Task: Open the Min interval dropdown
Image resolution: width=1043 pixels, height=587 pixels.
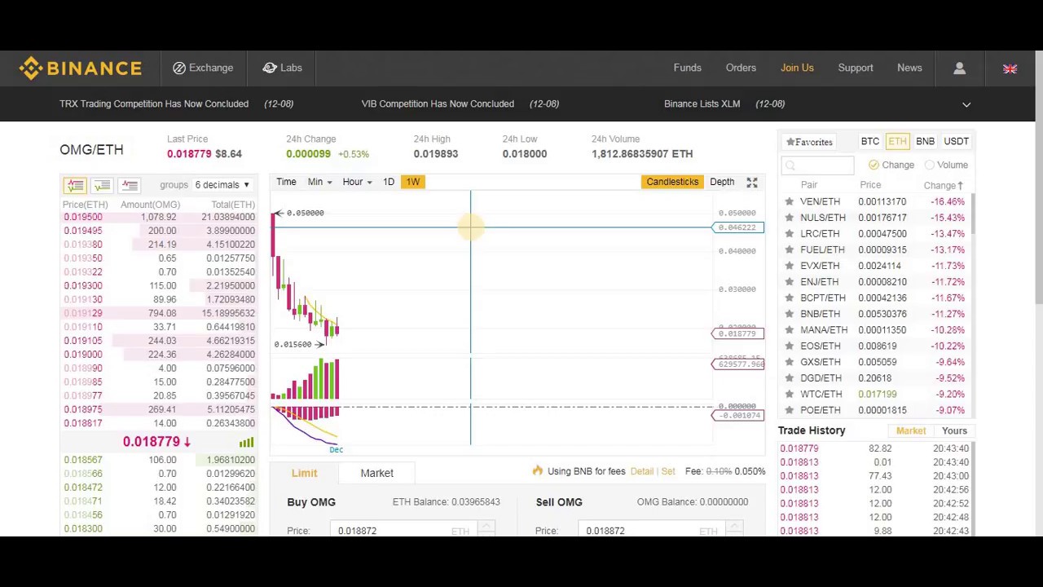Action: pos(319,182)
